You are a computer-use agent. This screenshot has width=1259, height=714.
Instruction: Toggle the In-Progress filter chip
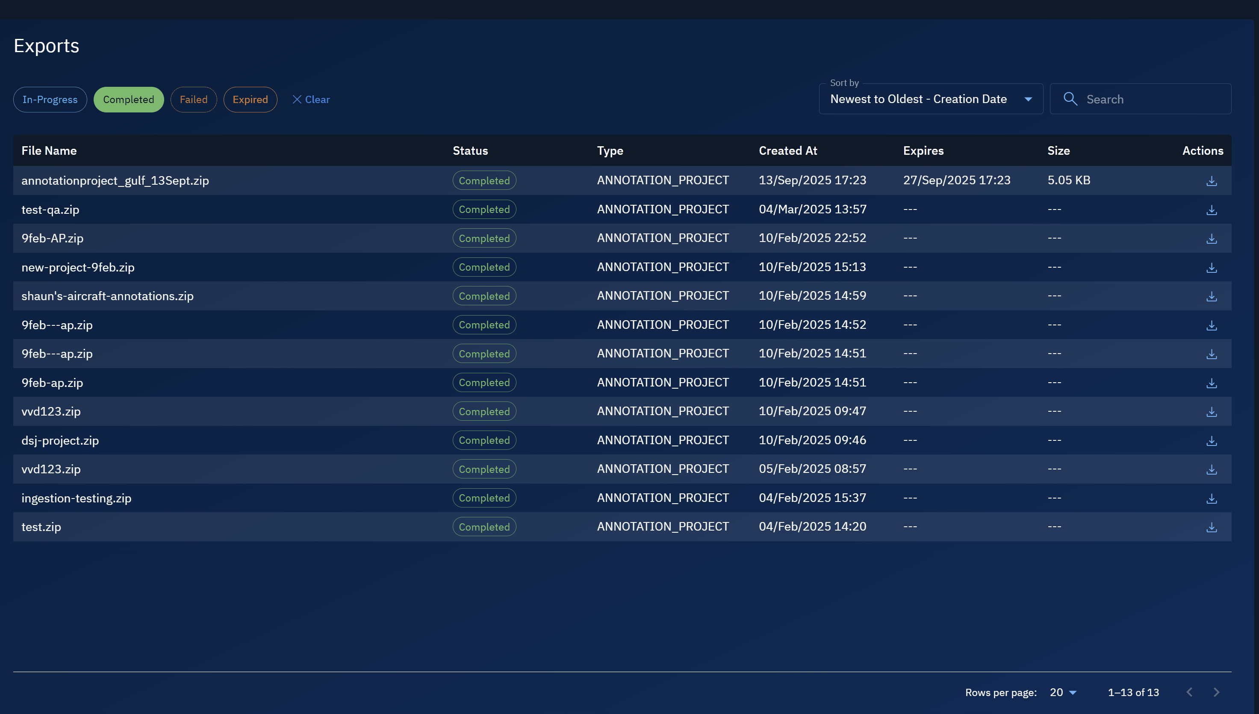(50, 100)
